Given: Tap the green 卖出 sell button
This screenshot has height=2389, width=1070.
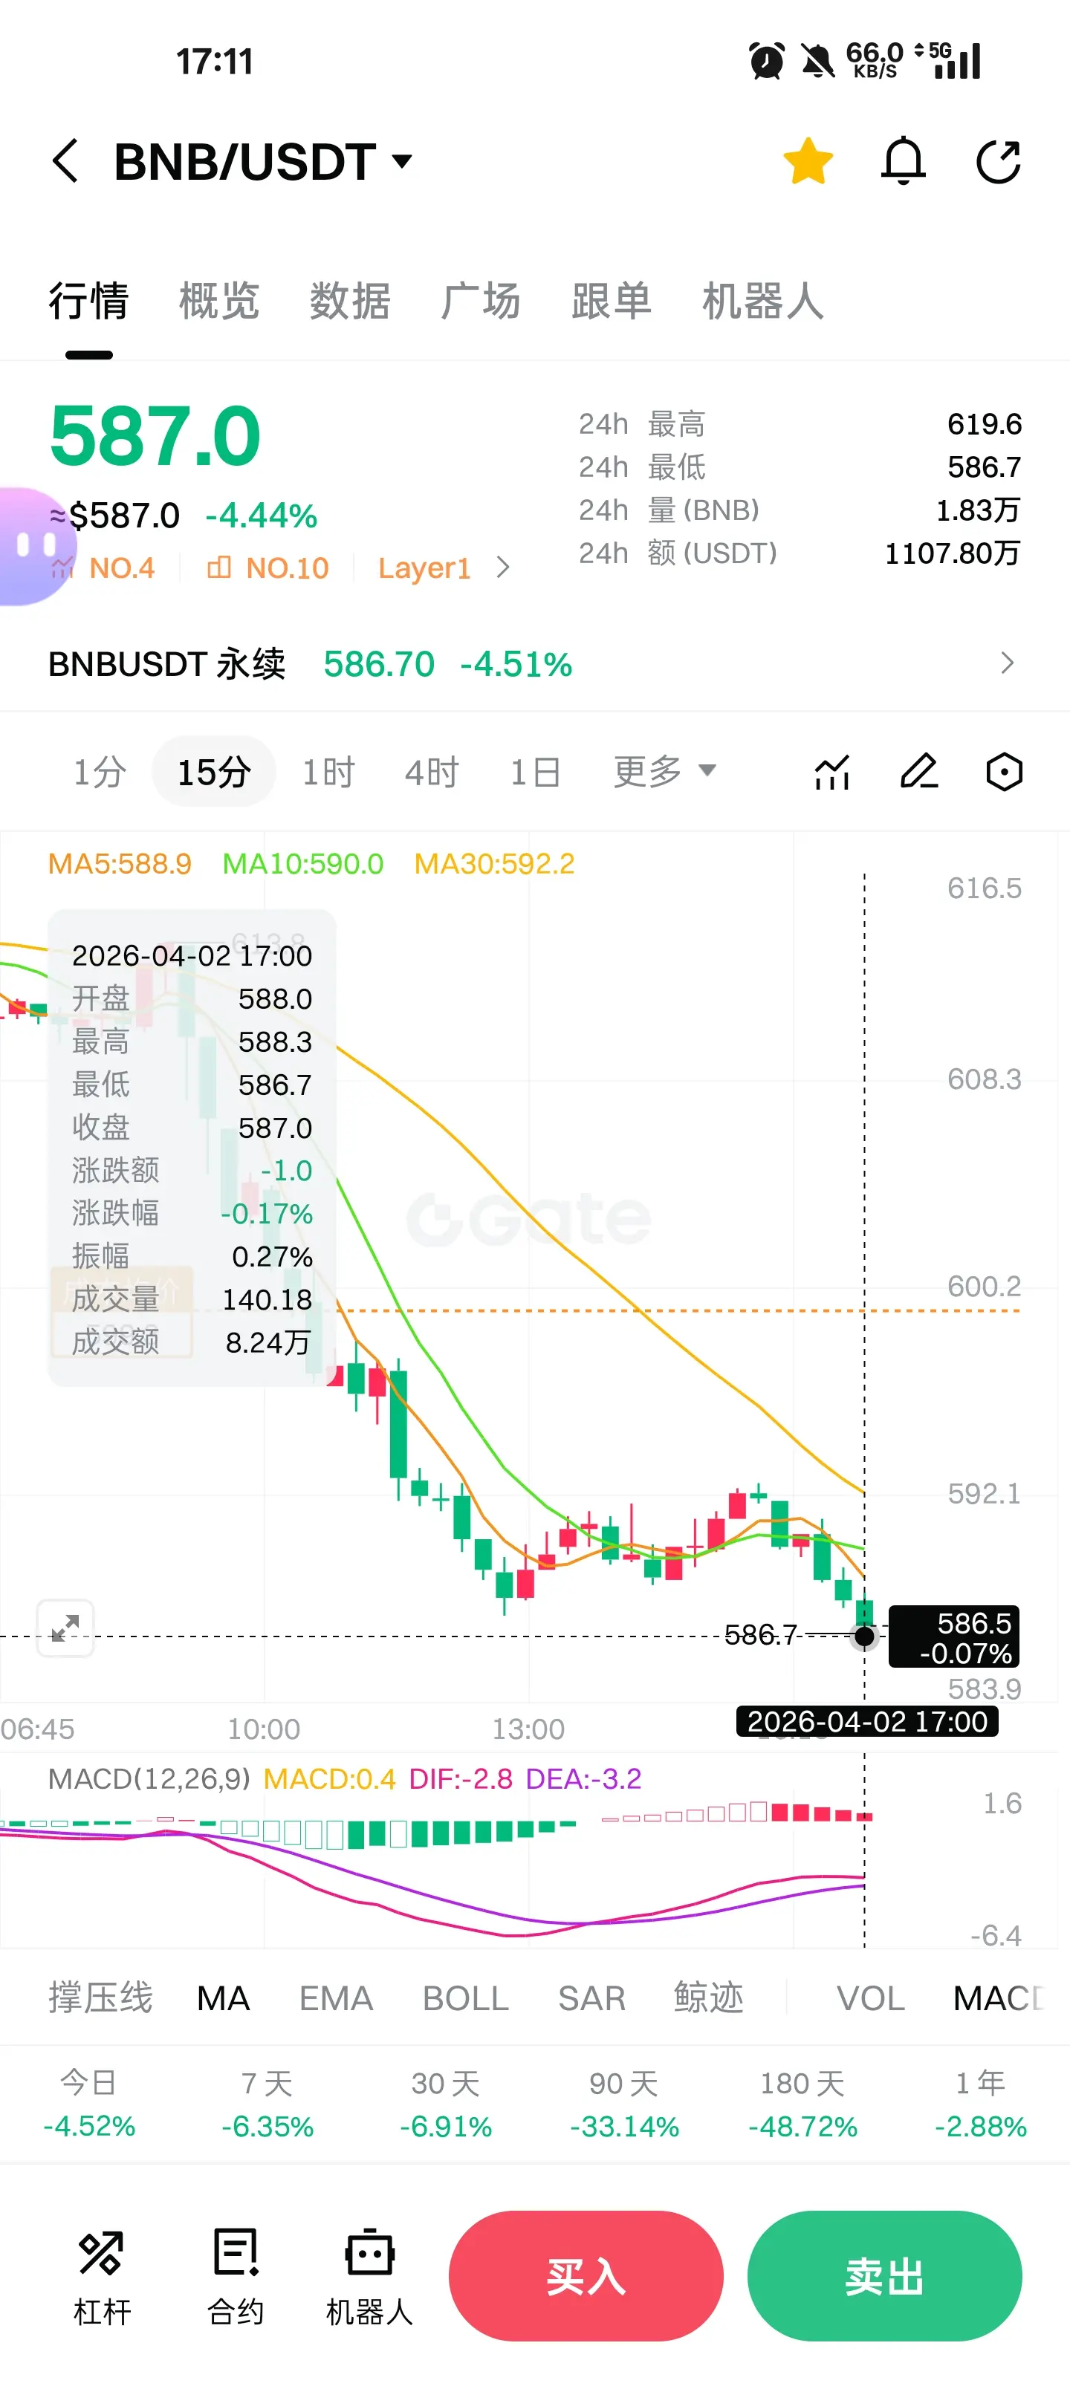Looking at the screenshot, I should coord(884,2276).
